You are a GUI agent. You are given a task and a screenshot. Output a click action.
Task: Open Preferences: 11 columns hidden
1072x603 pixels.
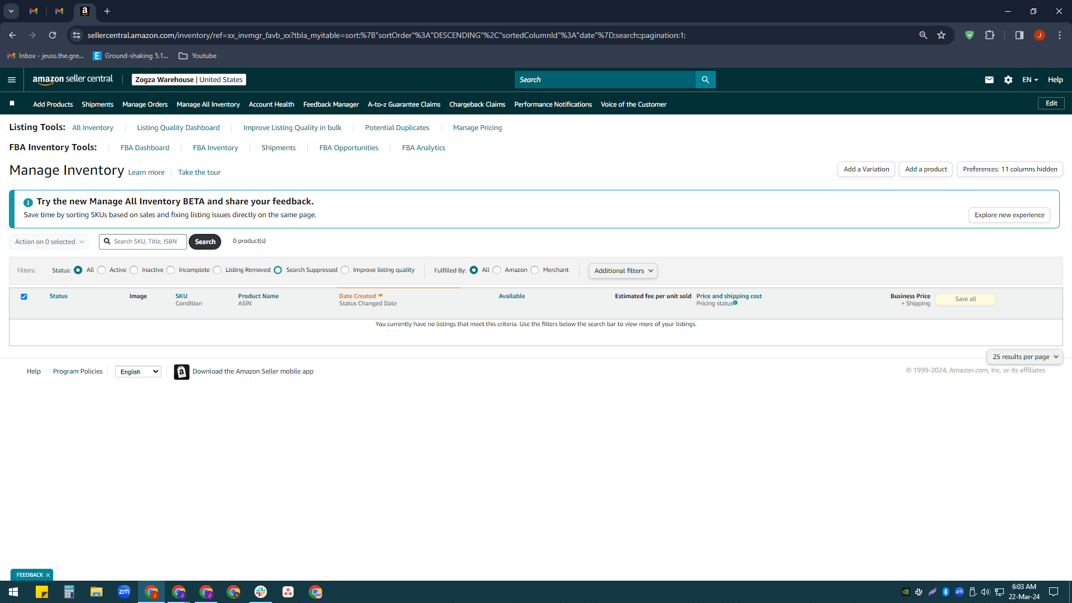click(1009, 169)
